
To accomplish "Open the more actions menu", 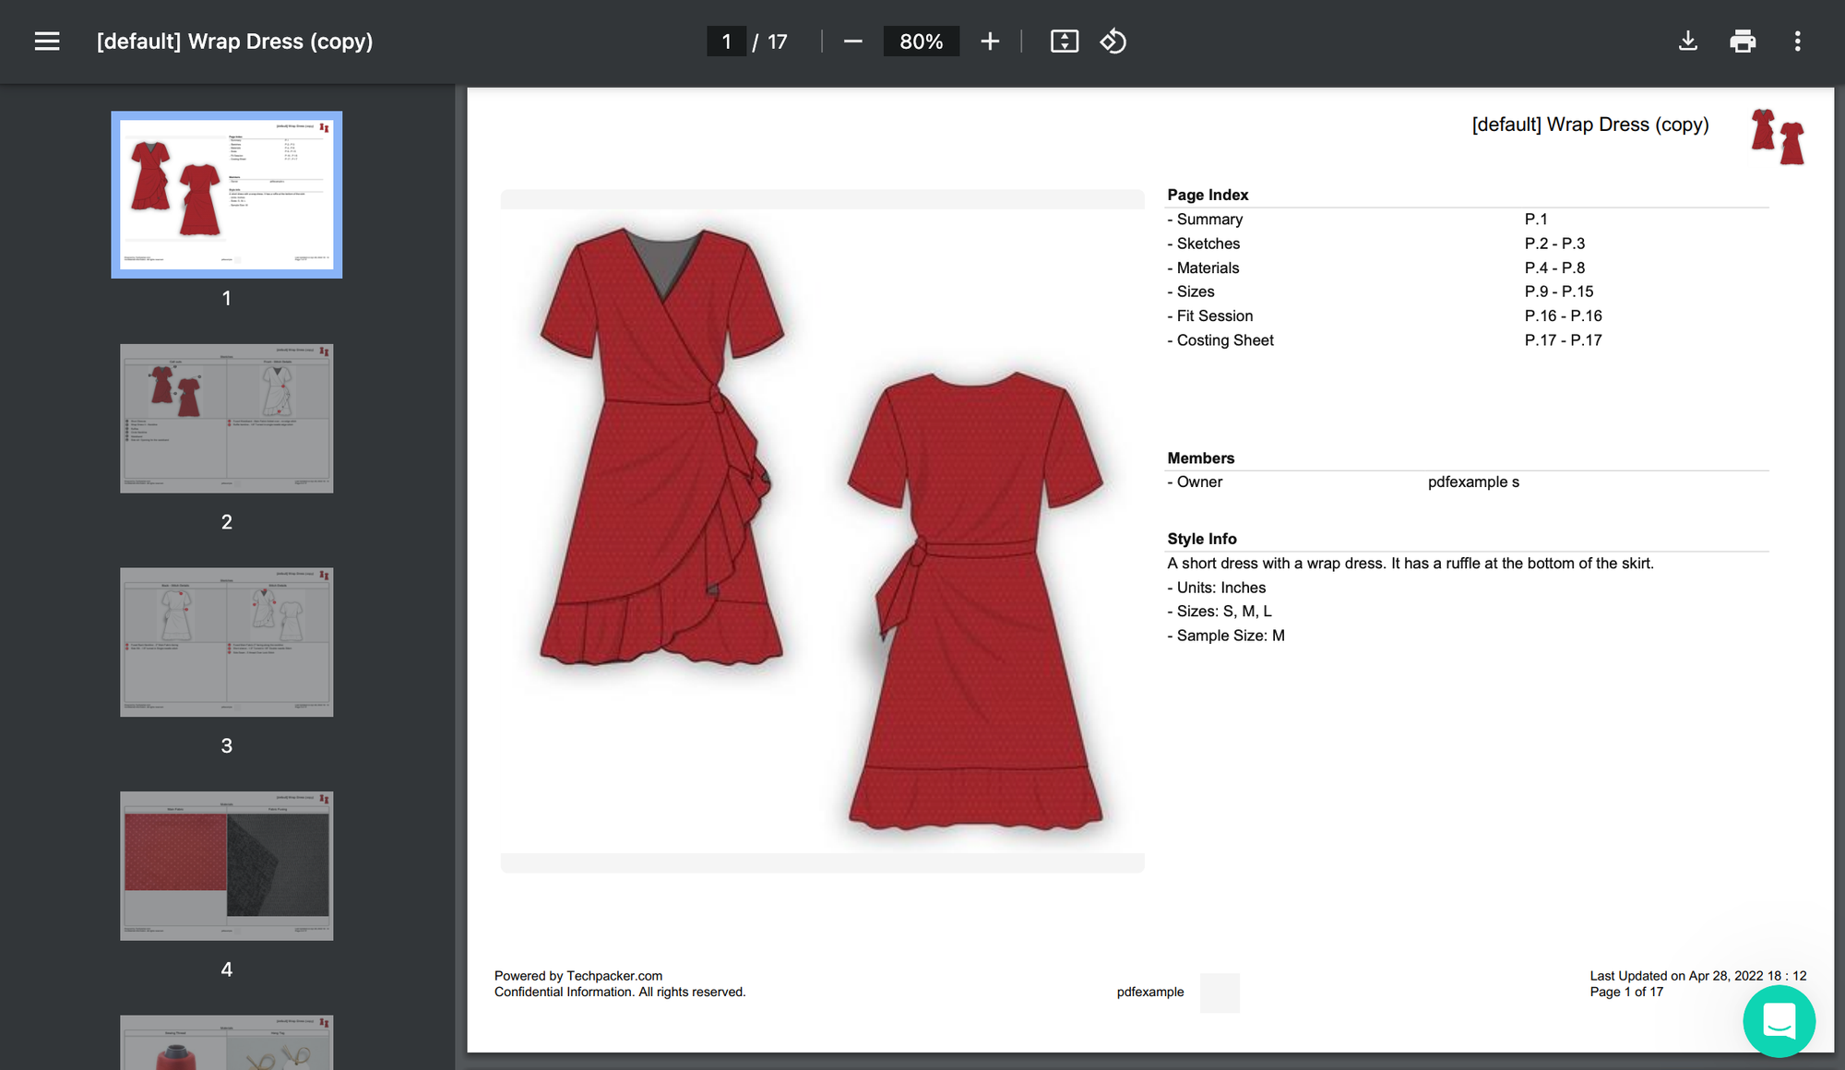I will pyautogui.click(x=1797, y=42).
